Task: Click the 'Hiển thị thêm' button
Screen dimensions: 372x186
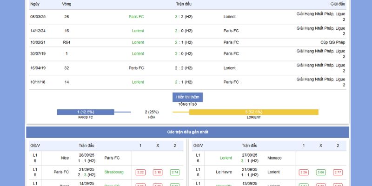Action: (188, 97)
